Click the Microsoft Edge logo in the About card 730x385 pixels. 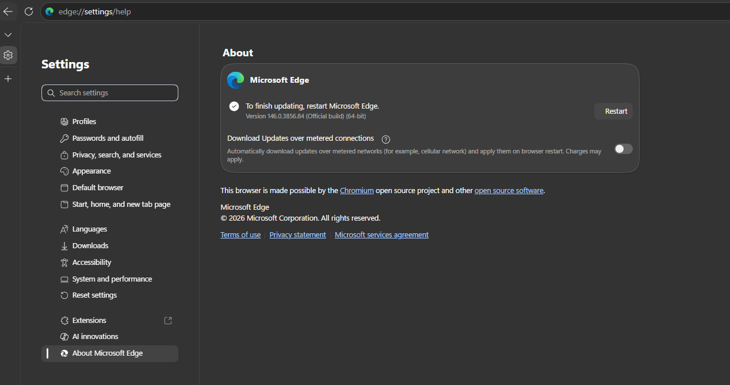click(x=235, y=80)
